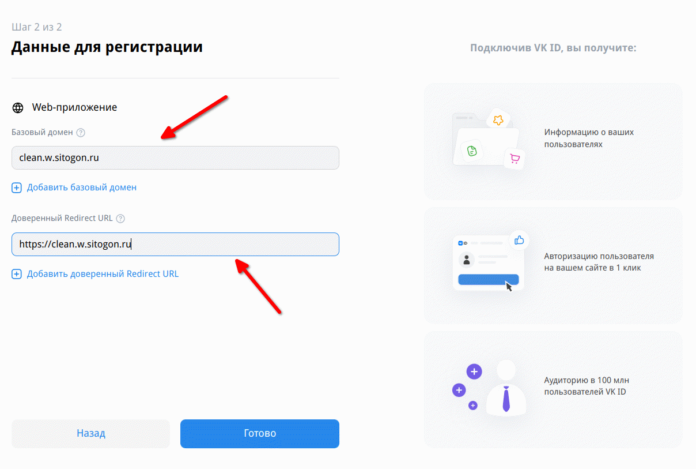Click the Готово button
This screenshot has width=696, height=469.
point(260,433)
